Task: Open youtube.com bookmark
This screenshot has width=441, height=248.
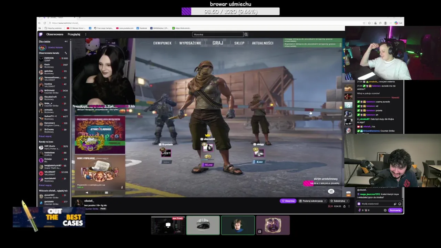Action: point(125,28)
